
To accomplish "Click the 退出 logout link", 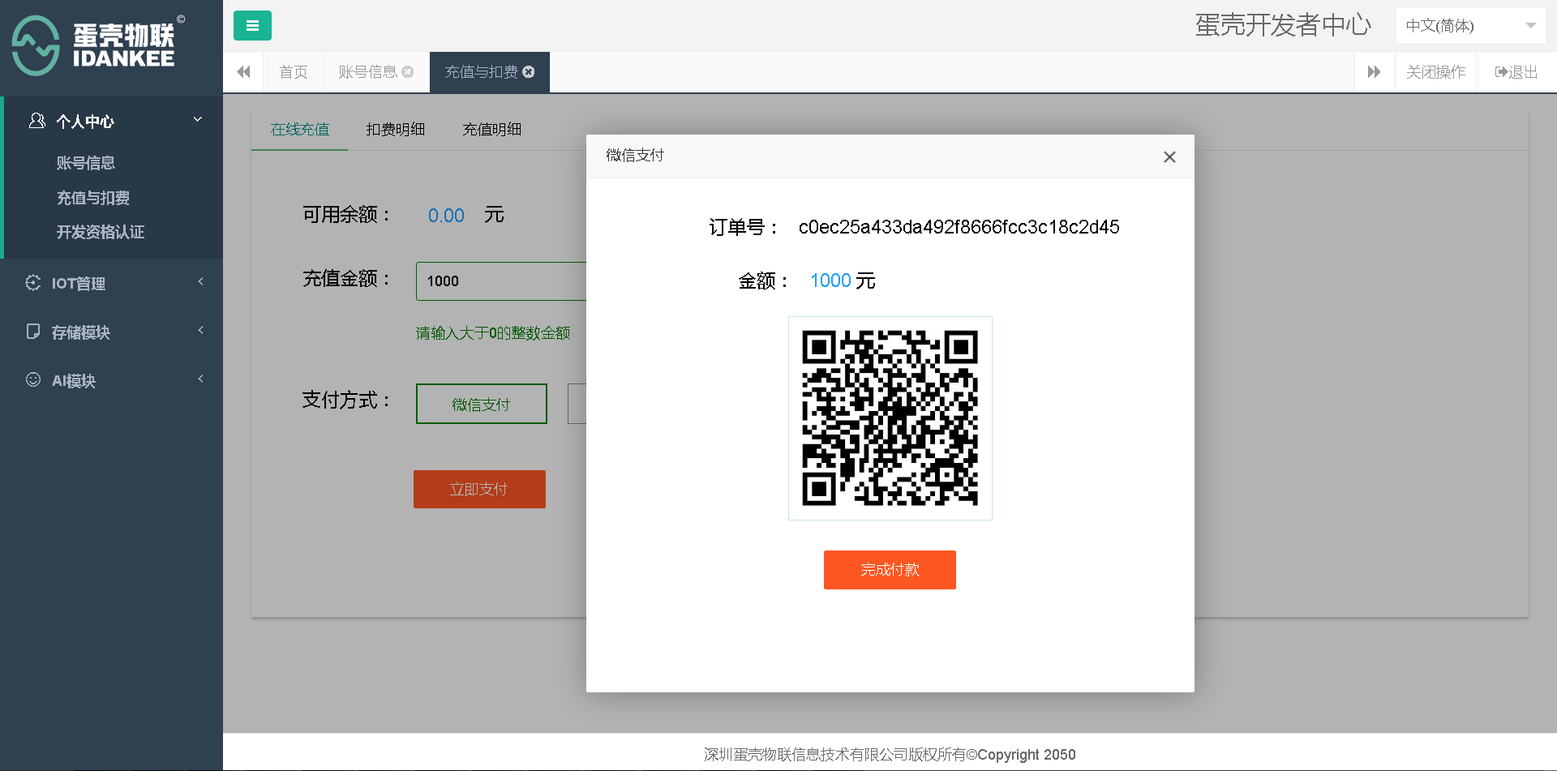I will (1516, 72).
